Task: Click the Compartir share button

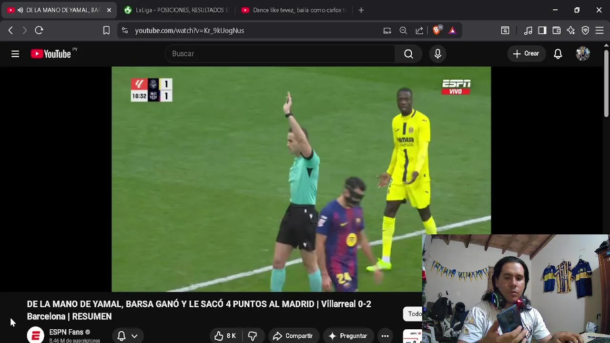Action: click(x=293, y=336)
